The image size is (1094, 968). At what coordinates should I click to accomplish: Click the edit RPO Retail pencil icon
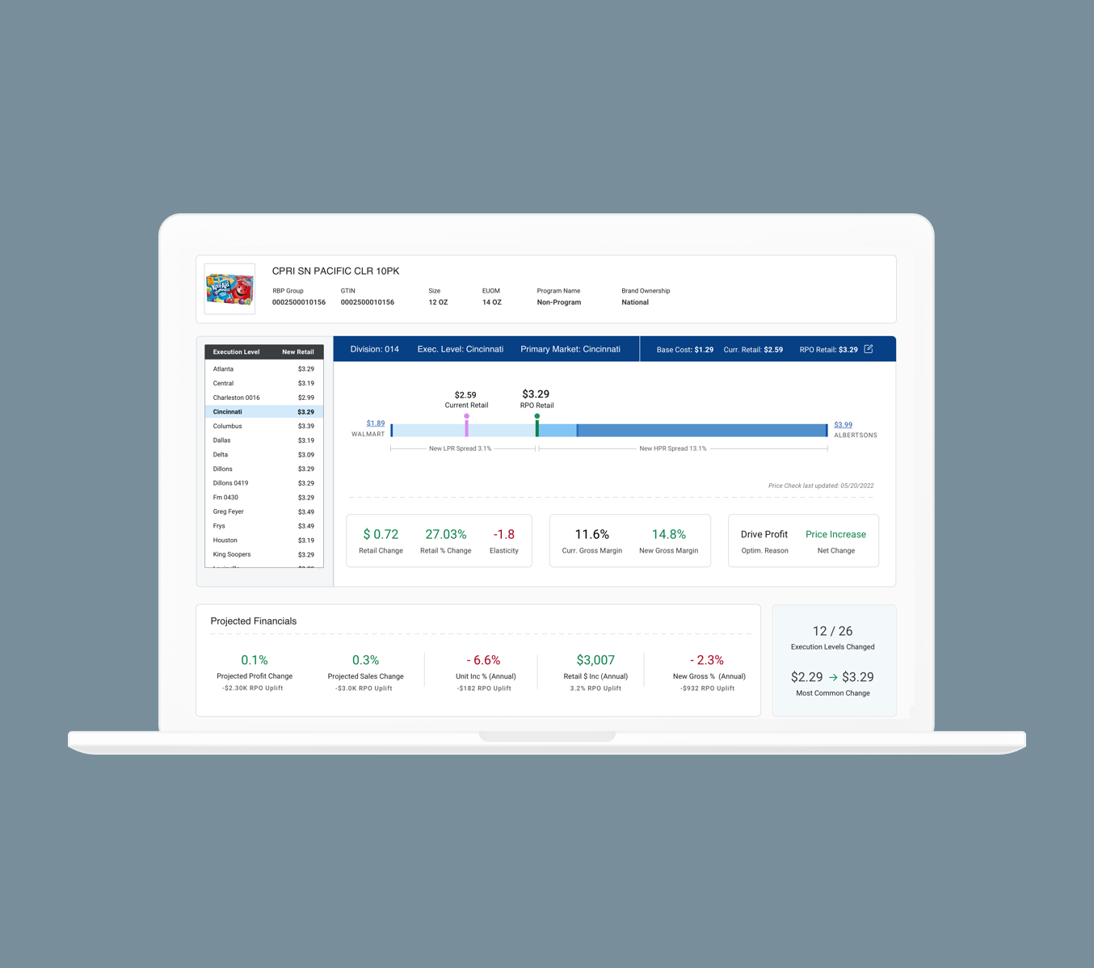869,349
